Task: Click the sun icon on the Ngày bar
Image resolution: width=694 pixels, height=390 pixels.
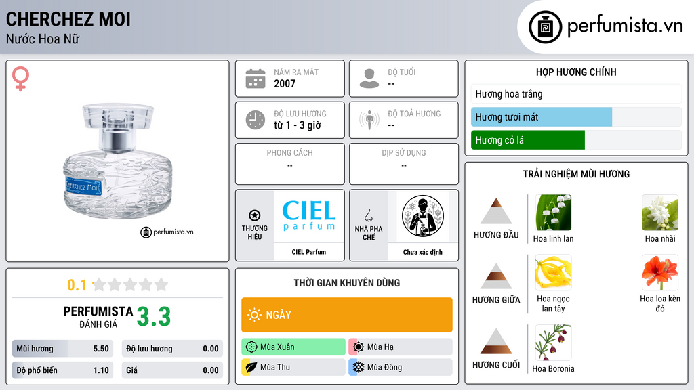Action: pyautogui.click(x=254, y=315)
